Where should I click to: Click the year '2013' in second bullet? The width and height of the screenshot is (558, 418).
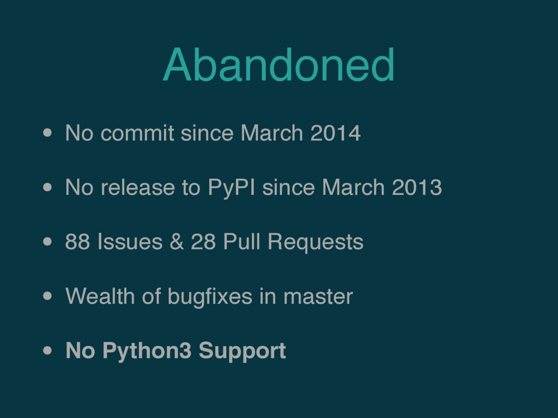[x=417, y=187]
